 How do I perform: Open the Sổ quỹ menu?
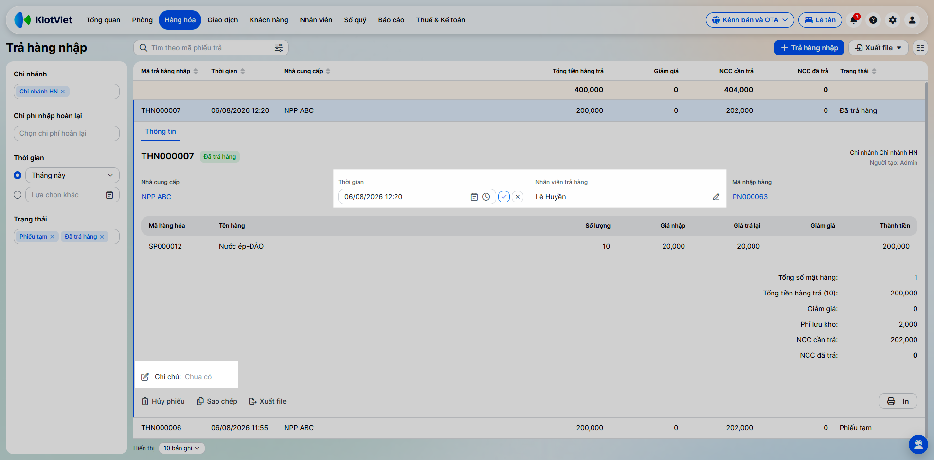point(355,20)
